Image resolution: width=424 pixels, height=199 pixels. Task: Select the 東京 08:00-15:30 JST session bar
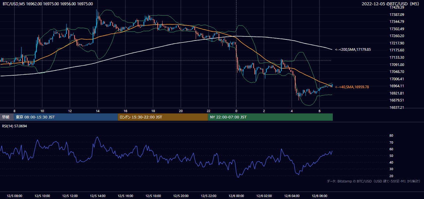(x=66, y=117)
